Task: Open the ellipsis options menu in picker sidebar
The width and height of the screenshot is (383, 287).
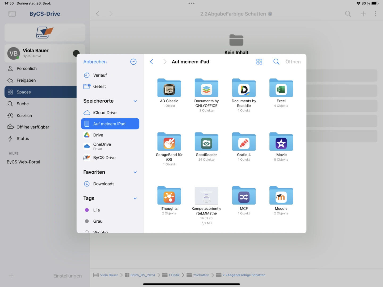Action: click(133, 62)
